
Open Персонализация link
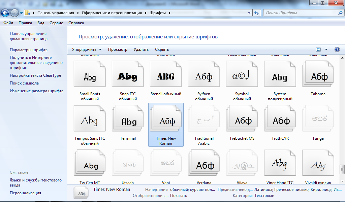[x=25, y=193]
